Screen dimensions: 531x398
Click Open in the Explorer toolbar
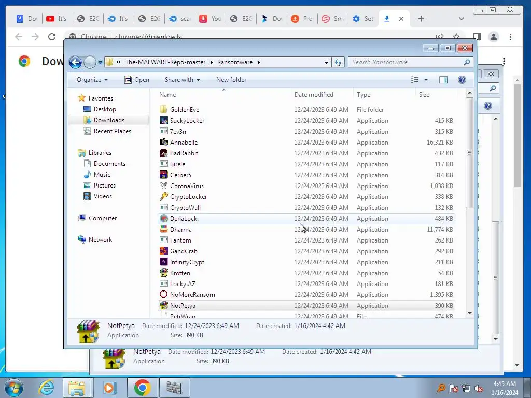pos(137,80)
